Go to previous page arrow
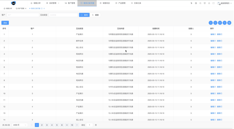 coord(32,125)
